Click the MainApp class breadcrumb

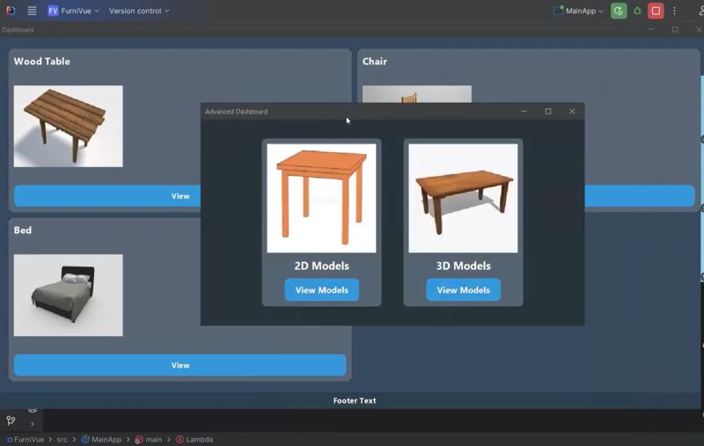click(x=106, y=439)
